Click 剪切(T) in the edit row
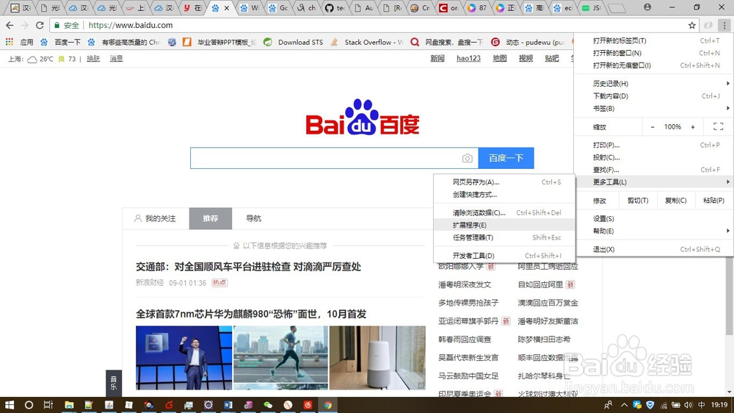This screenshot has width=734, height=413. 638,201
